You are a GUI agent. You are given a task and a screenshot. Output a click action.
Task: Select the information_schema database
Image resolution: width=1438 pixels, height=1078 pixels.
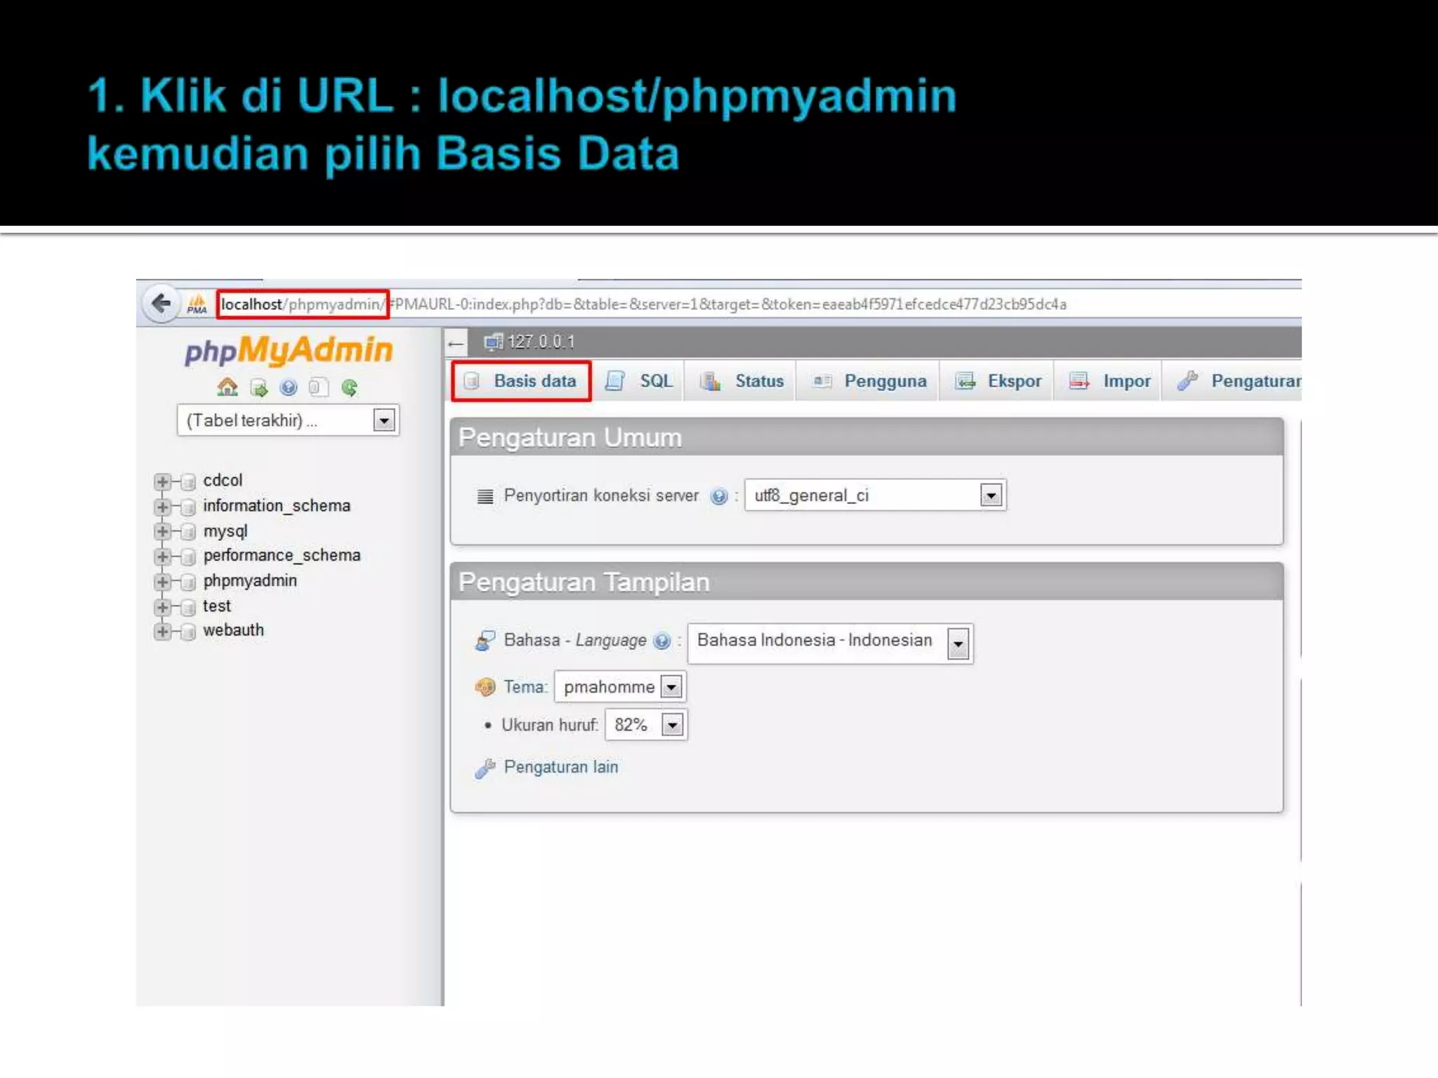tap(276, 506)
